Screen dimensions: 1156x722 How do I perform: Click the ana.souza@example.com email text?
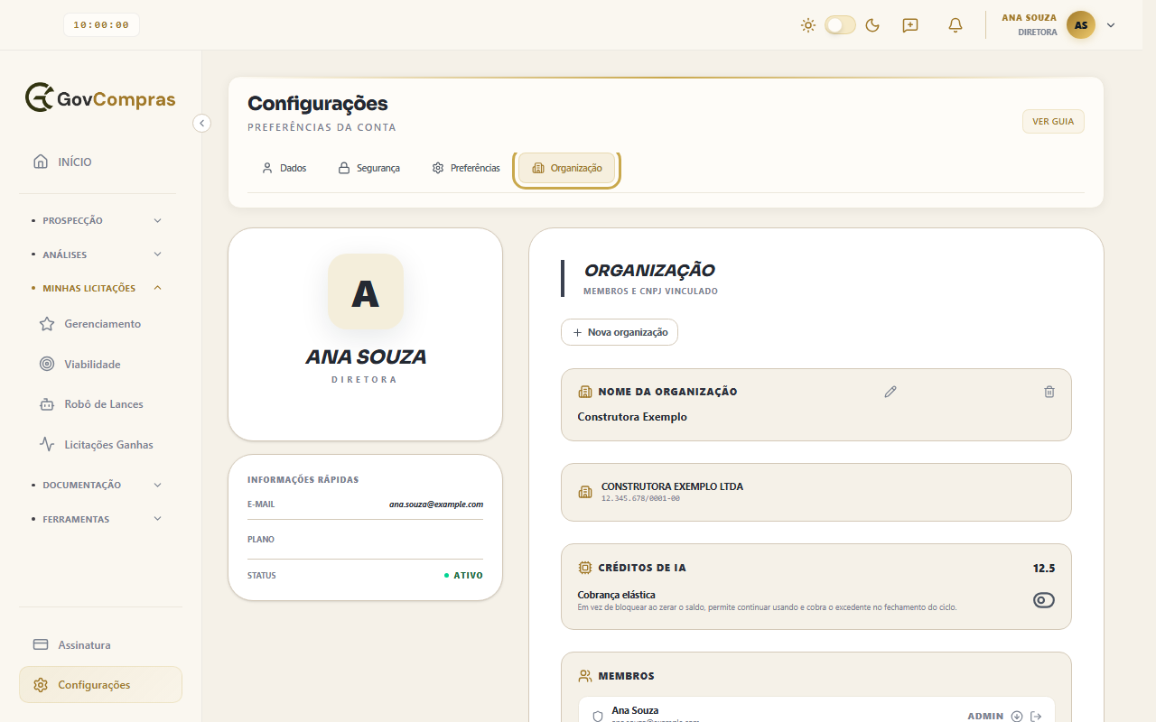pos(436,504)
